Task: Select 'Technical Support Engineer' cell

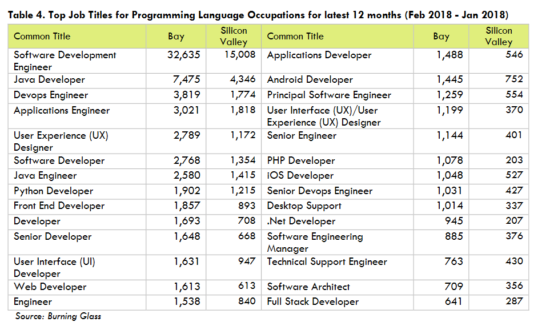Action: (327, 262)
